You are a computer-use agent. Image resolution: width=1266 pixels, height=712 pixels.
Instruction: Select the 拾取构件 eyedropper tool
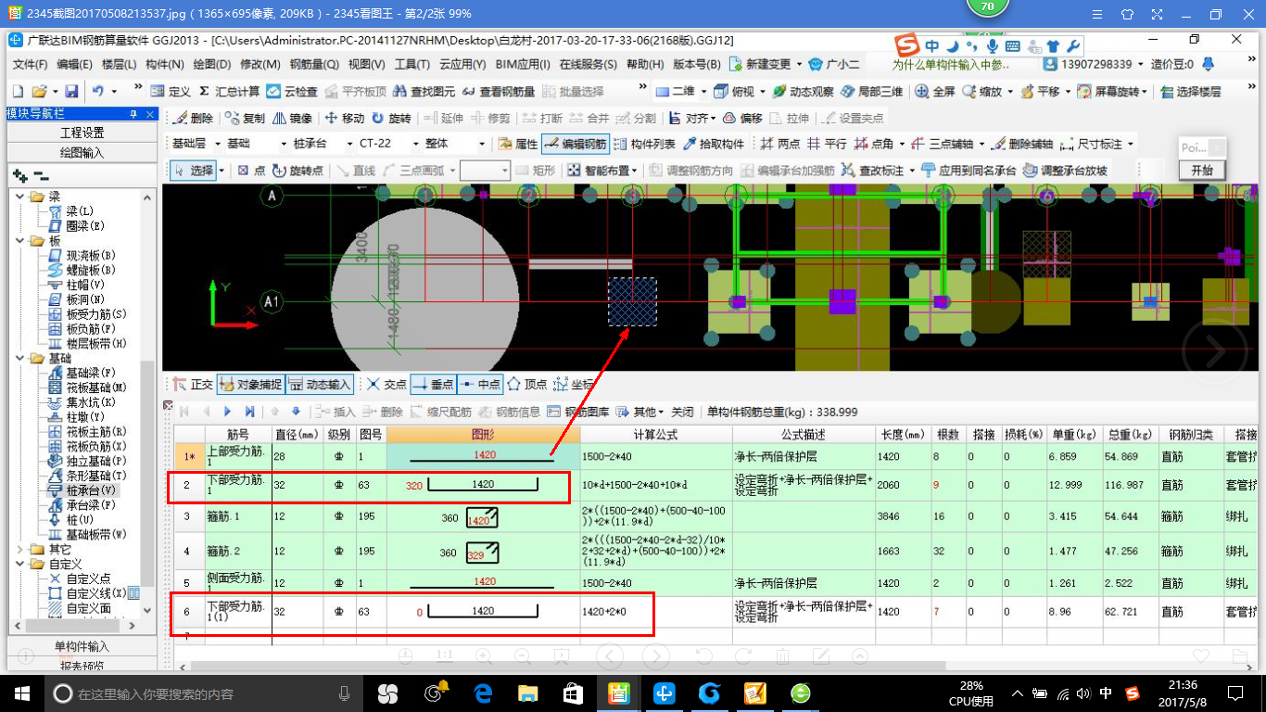pos(714,144)
